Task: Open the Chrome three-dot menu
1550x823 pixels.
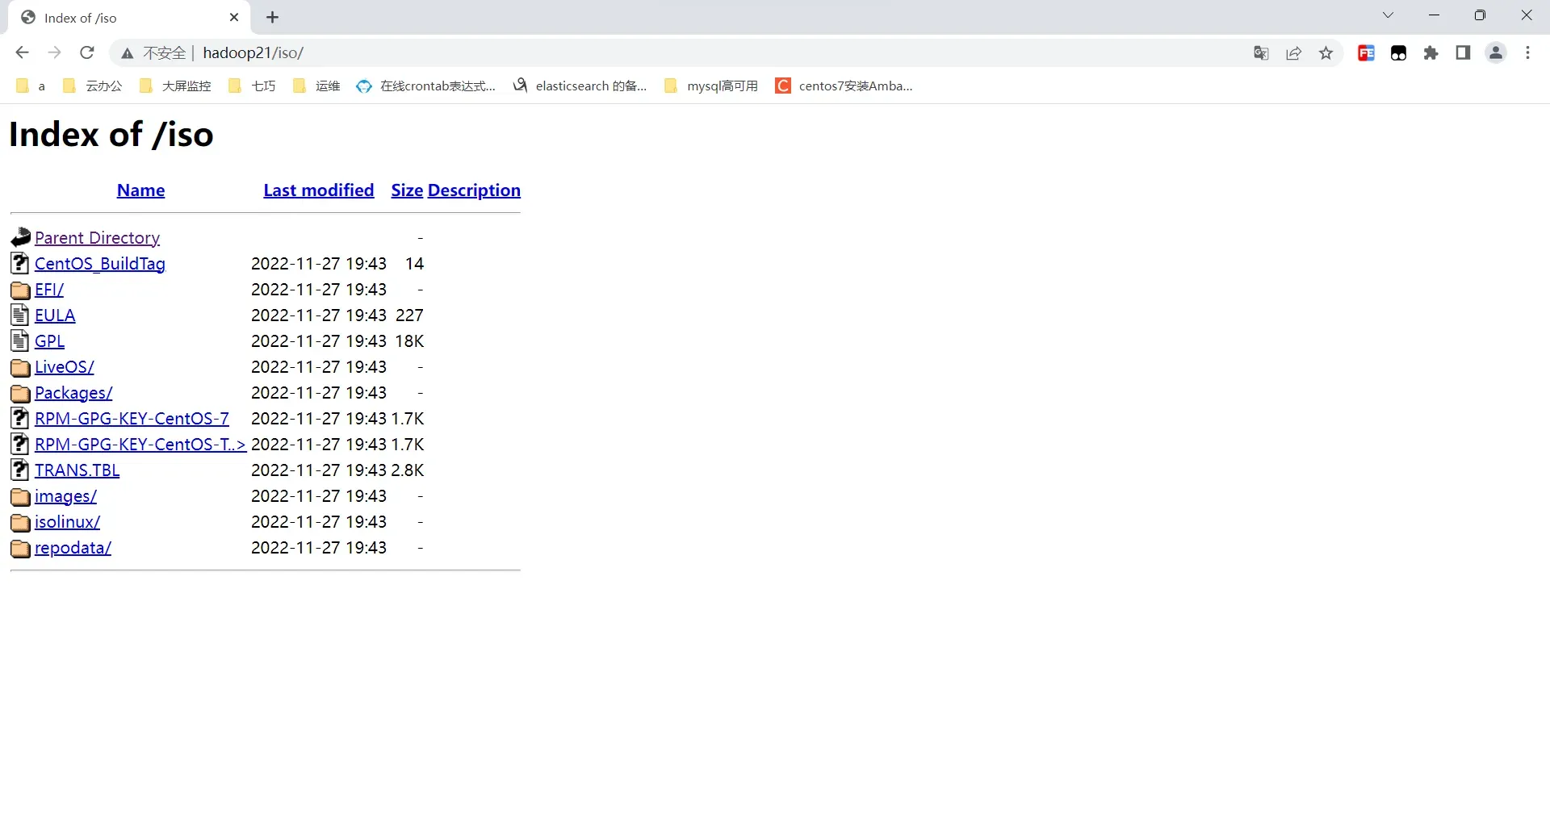Action: coord(1527,53)
